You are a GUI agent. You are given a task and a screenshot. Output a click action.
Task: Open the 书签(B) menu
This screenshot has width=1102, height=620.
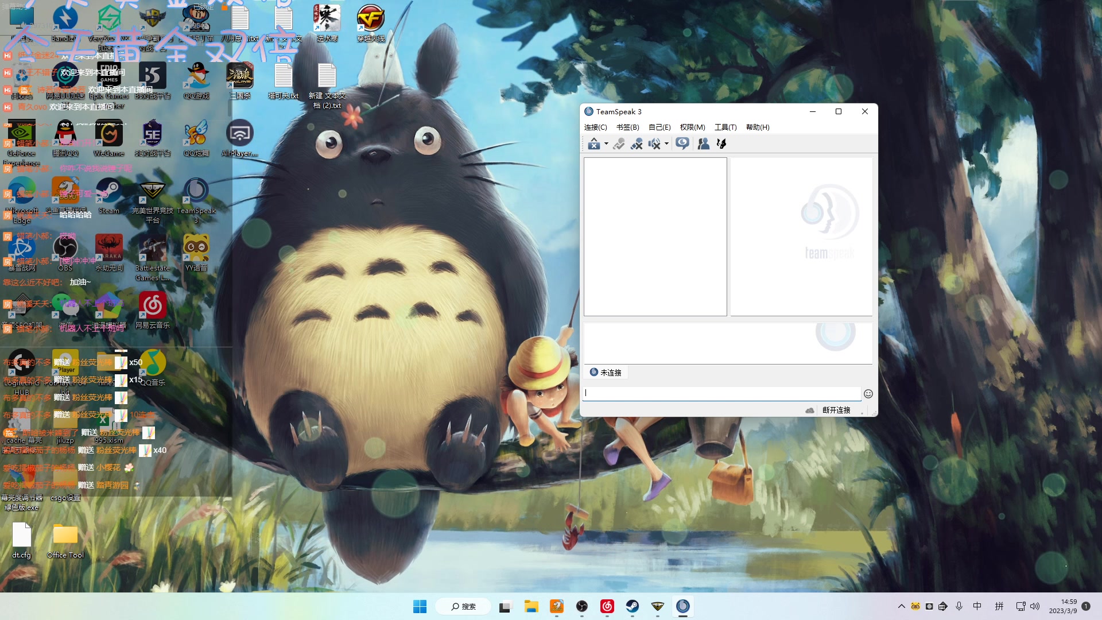627,127
